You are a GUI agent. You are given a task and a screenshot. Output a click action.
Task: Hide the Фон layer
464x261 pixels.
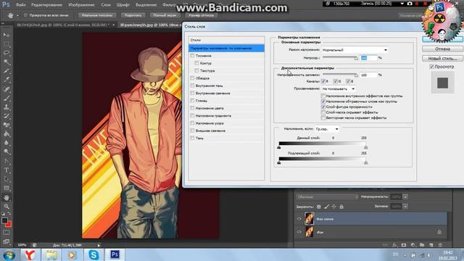(x=299, y=232)
